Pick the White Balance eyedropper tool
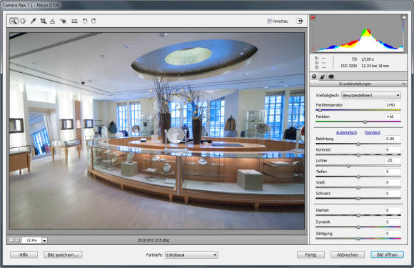Image resolution: width=414 pixels, height=268 pixels. coord(33,21)
